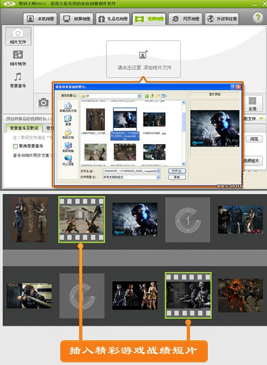Open 我的电脑 in the places bar
Viewport: 267px width, 365px height.
[x=68, y=147]
